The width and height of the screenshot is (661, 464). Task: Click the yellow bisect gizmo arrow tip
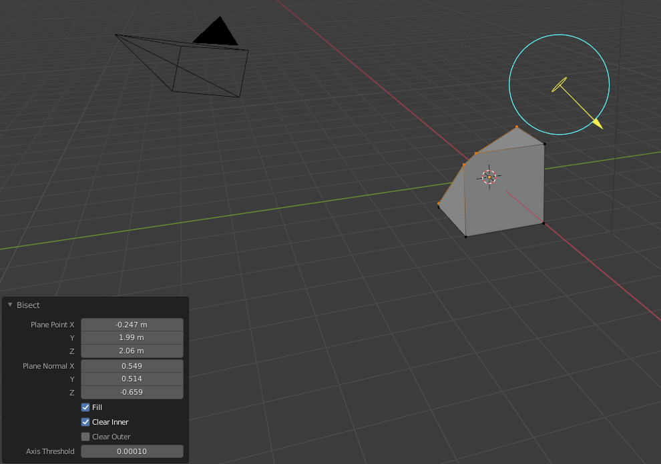598,124
